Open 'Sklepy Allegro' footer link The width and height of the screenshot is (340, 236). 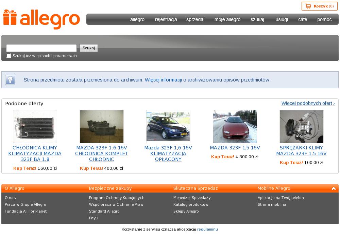coord(186,211)
